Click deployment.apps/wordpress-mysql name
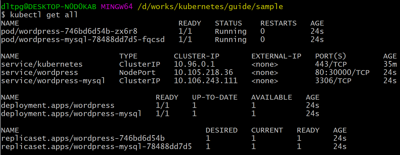This screenshot has height=155, width=400. 71,114
